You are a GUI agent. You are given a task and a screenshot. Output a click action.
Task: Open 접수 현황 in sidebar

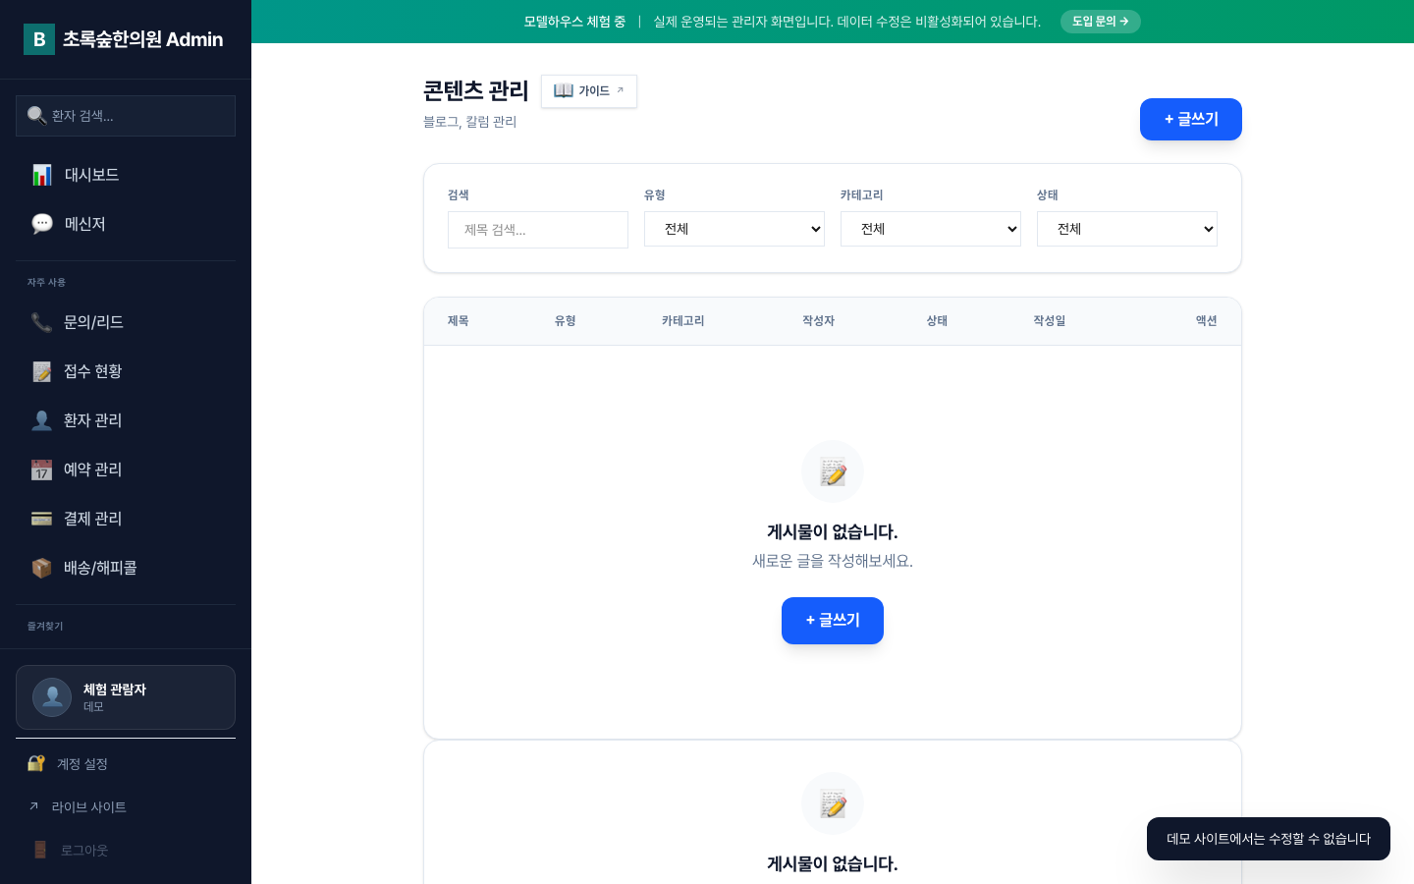point(126,371)
